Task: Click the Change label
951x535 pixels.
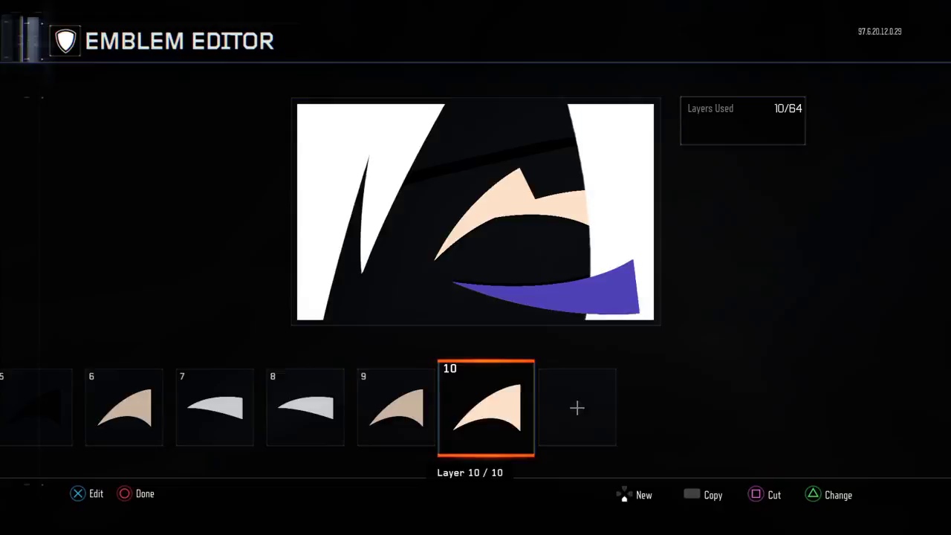Action: click(x=838, y=495)
